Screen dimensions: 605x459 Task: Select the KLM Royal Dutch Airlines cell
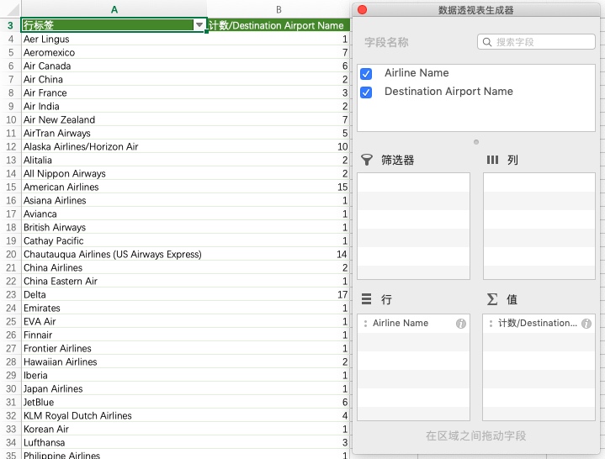(x=114, y=416)
